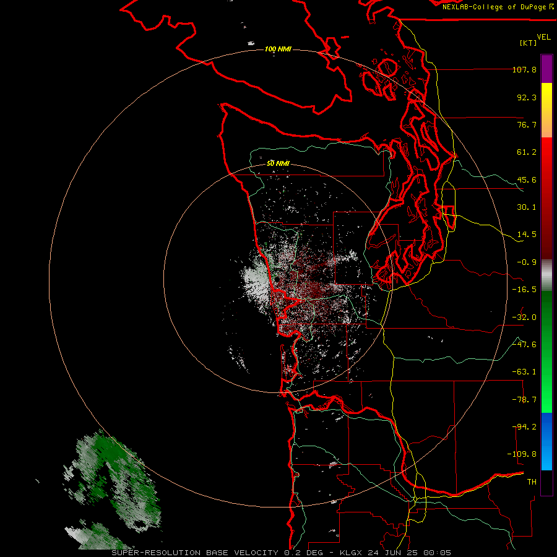Image resolution: width=557 pixels, height=557 pixels.
Task: Select the 76.7 velocity scale value
Action: pos(527,124)
